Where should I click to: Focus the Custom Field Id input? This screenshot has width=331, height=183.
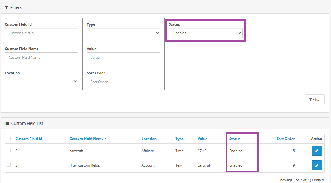(x=41, y=33)
